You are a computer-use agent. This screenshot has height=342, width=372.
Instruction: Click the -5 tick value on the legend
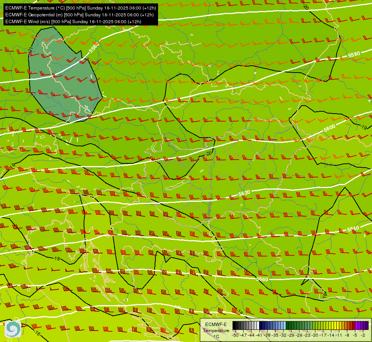click(355, 335)
